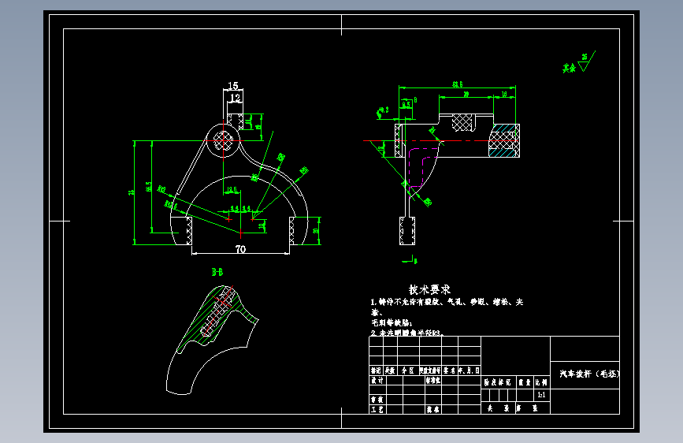
Task: Select the "12.5" offset dimension text
Action: [232, 190]
